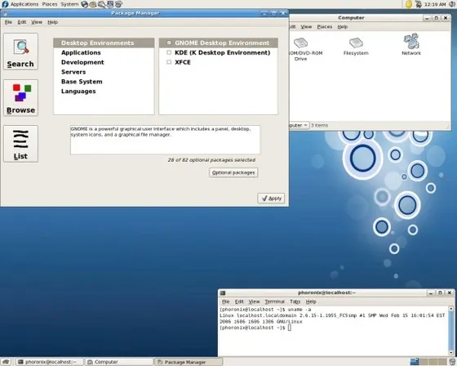Open the Places menu in Computer window
The height and width of the screenshot is (366, 457).
tap(325, 27)
